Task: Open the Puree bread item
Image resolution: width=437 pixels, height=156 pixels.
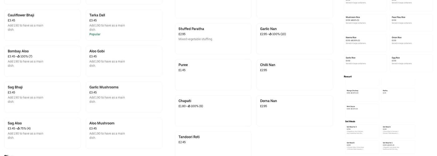Action: (x=213, y=75)
